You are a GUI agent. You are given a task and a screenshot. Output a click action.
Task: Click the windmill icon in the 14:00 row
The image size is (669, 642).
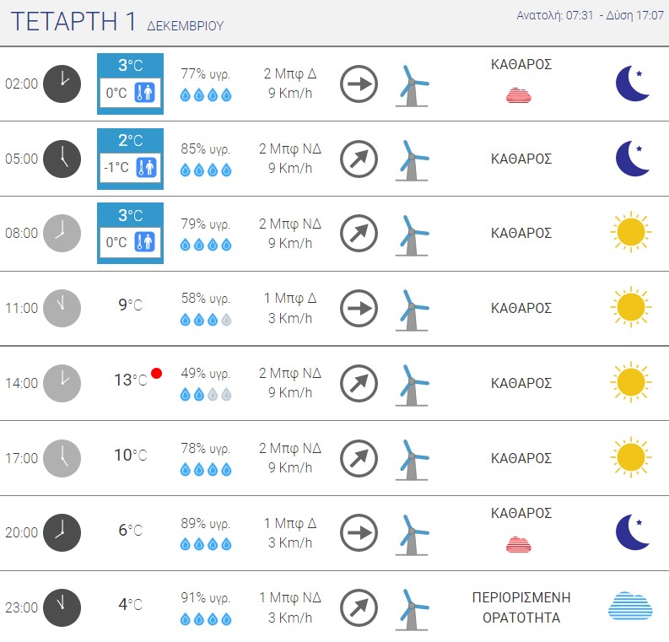point(412,383)
